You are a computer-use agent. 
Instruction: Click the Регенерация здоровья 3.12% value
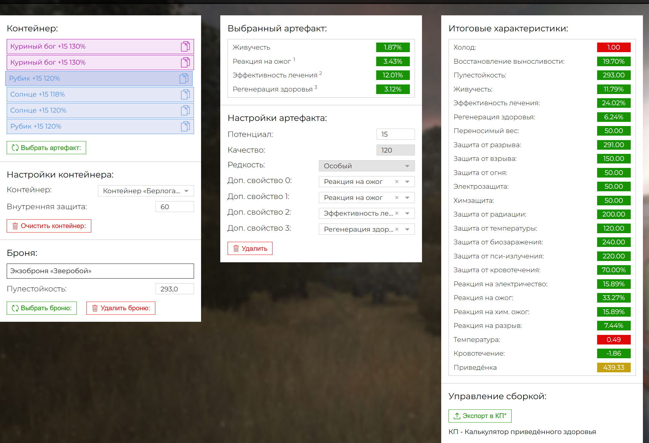coord(393,89)
